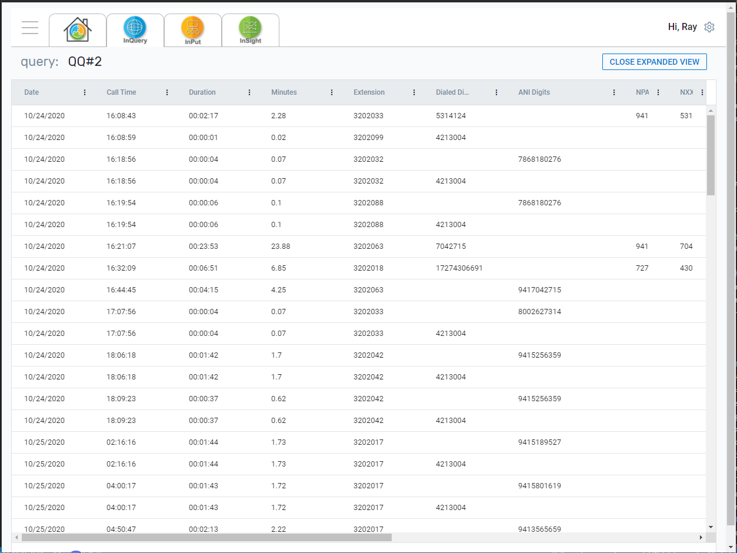The height and width of the screenshot is (553, 737).
Task: Open the hamburger navigation menu
Action: pyautogui.click(x=30, y=28)
